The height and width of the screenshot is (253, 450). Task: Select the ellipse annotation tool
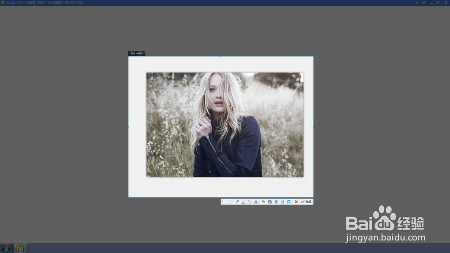pos(230,202)
